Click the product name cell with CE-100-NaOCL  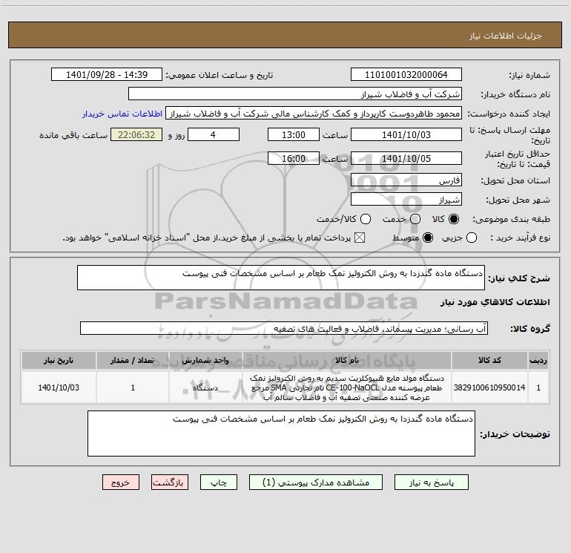point(347,387)
